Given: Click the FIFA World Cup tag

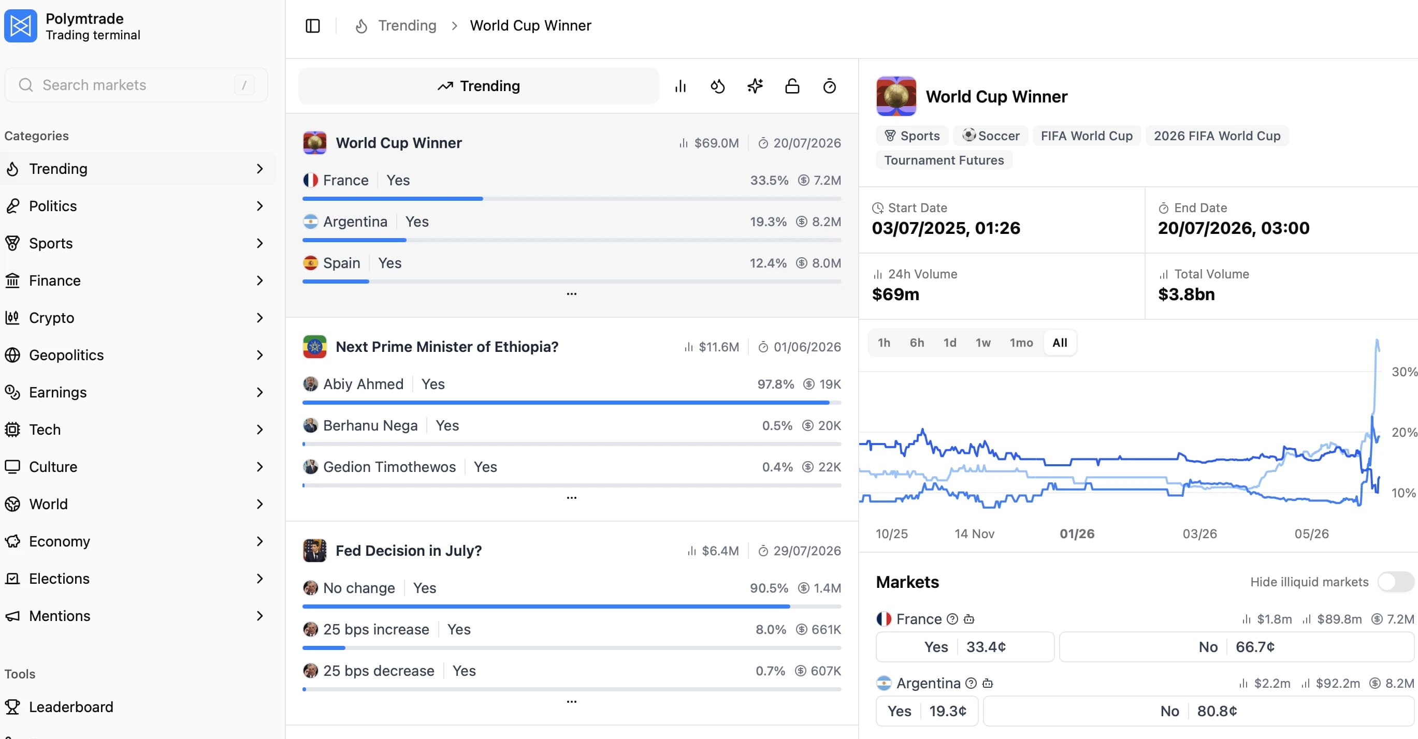Looking at the screenshot, I should [x=1087, y=136].
